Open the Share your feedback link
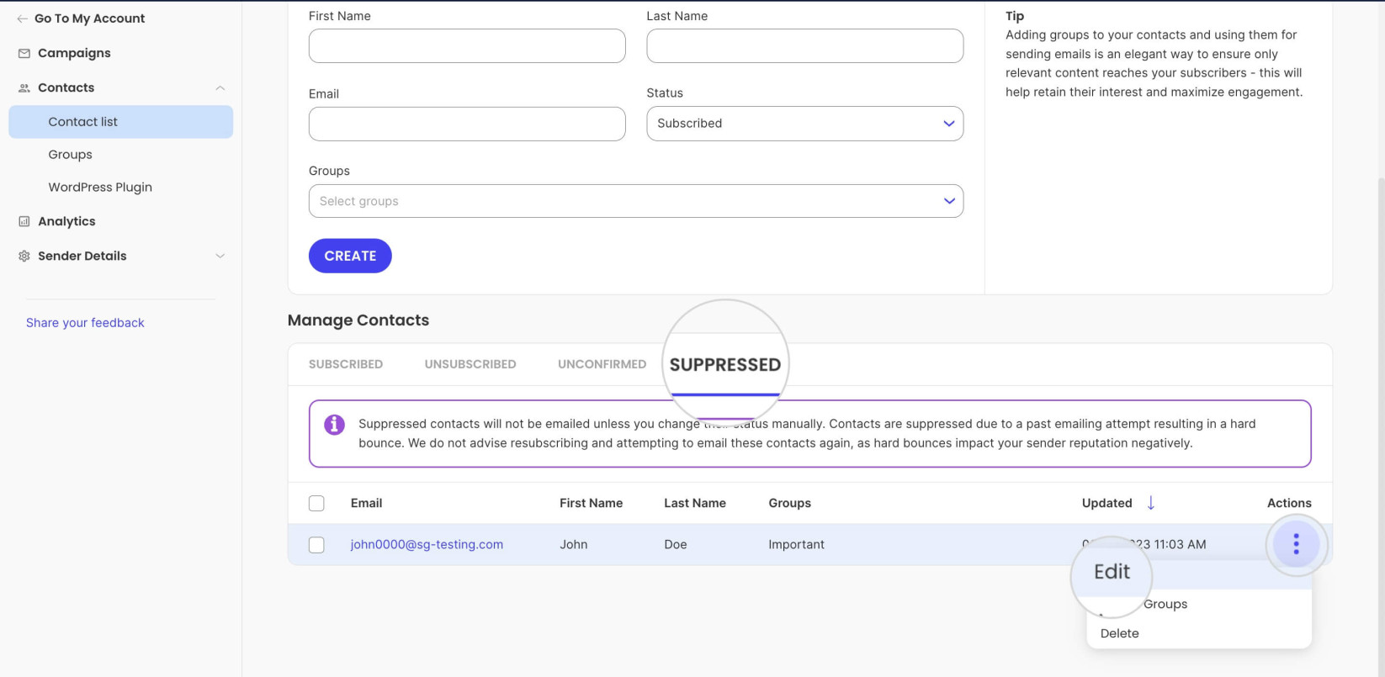Screen dimensions: 1385x677 pos(85,323)
